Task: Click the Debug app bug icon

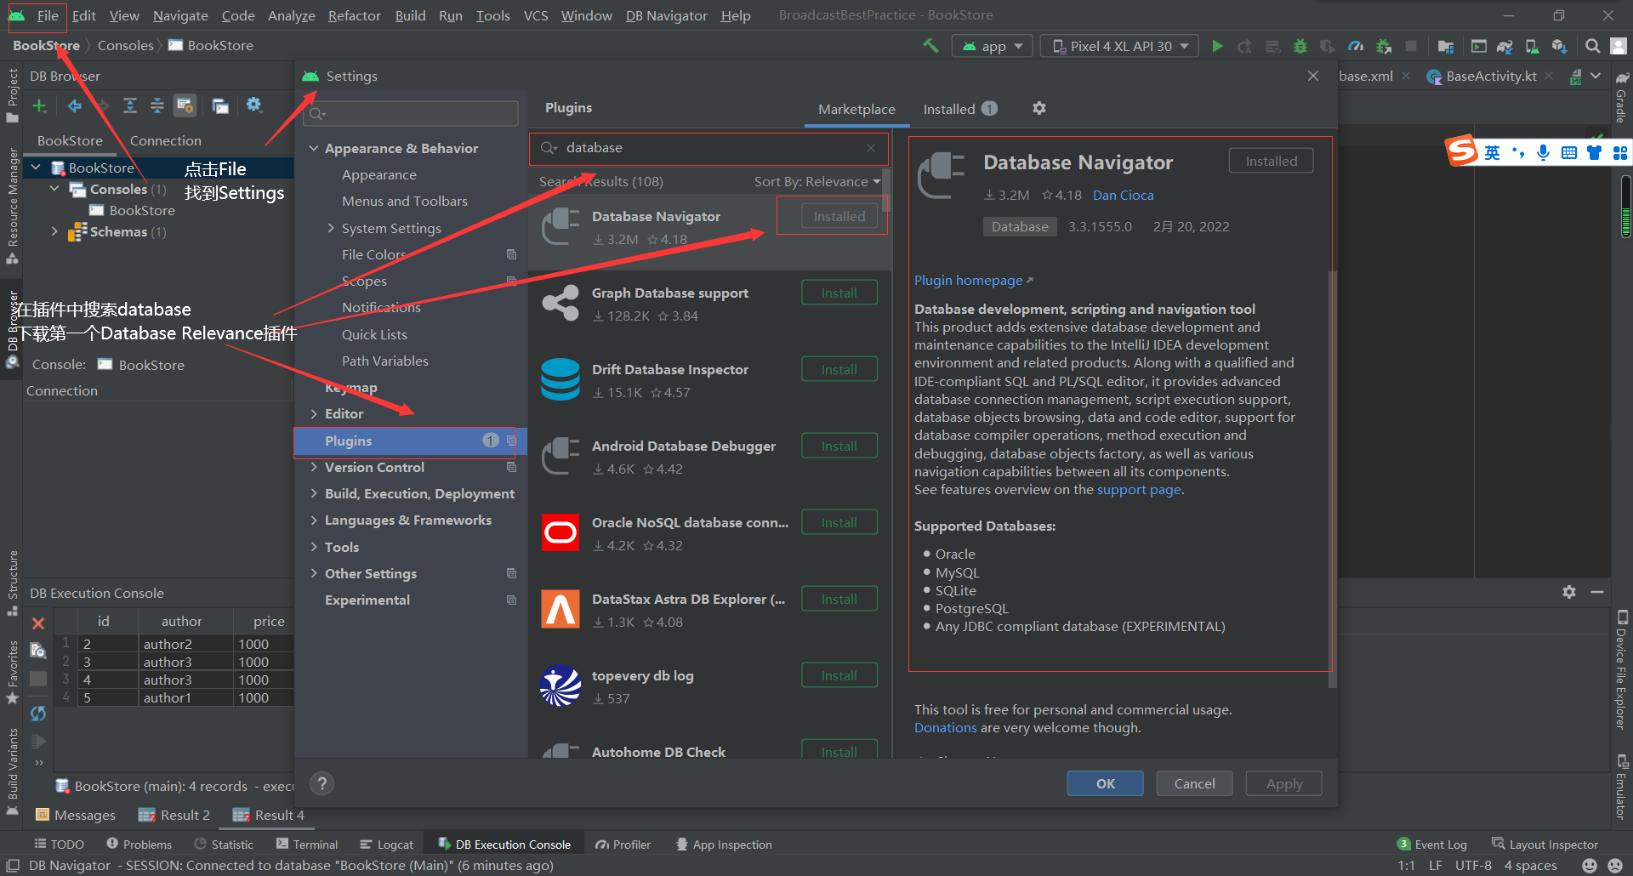Action: [1300, 46]
